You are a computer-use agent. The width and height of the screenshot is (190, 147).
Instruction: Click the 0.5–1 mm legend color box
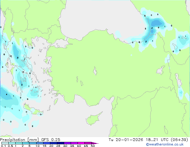point(12,143)
